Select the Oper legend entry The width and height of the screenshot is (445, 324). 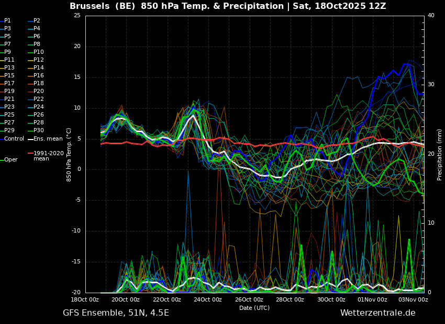(9, 160)
